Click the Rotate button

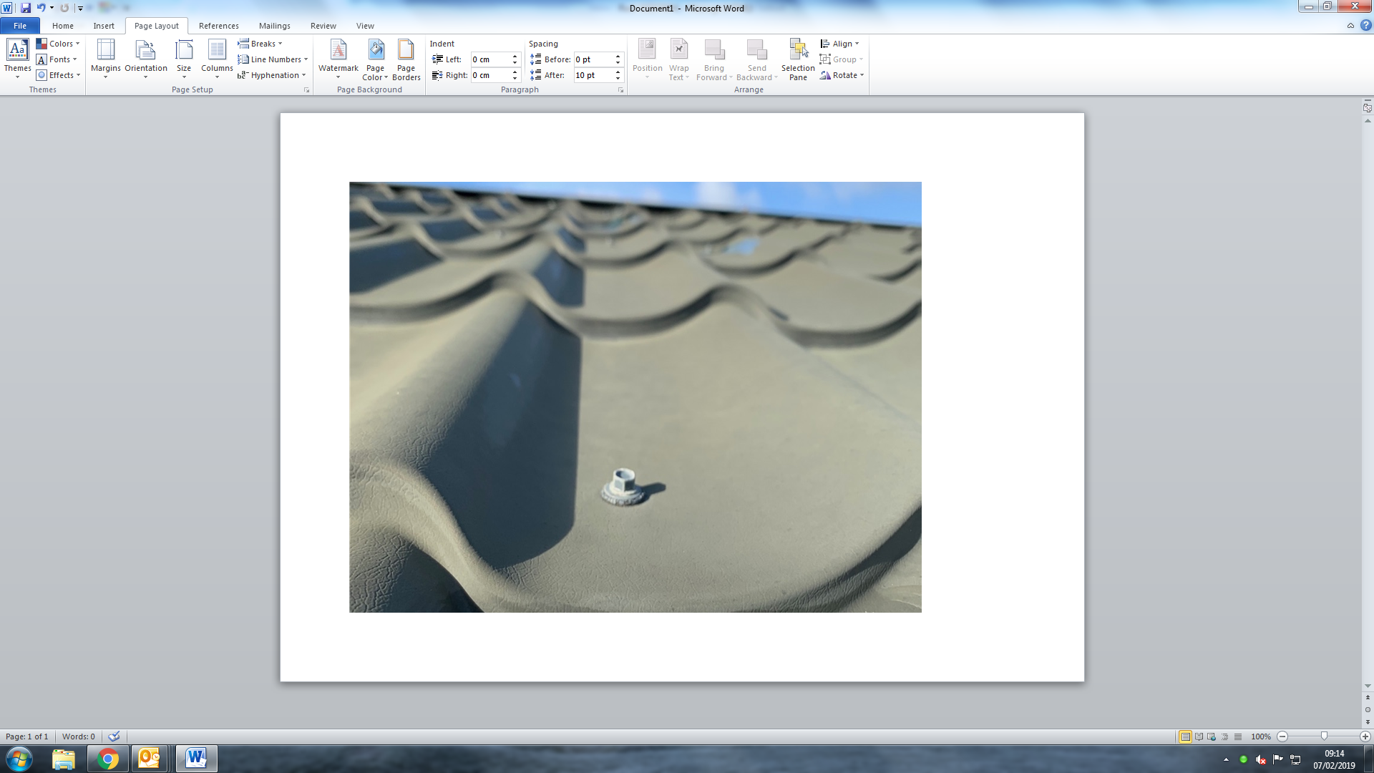pyautogui.click(x=842, y=75)
